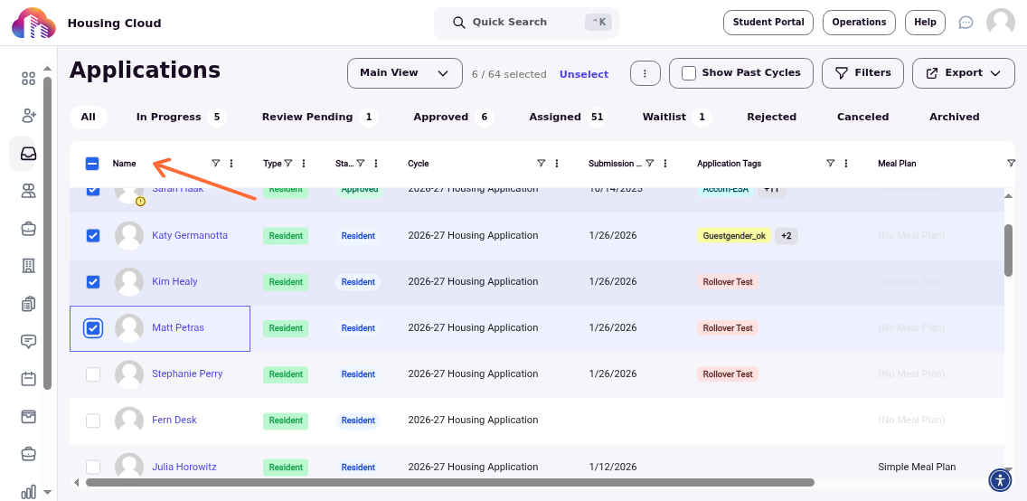Filter the Submission column
The height and width of the screenshot is (501, 1027).
pos(650,163)
